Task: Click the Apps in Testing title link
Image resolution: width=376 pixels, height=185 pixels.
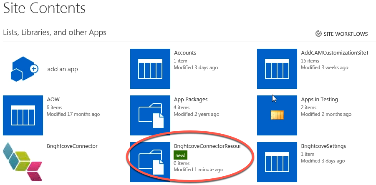Action: point(319,100)
